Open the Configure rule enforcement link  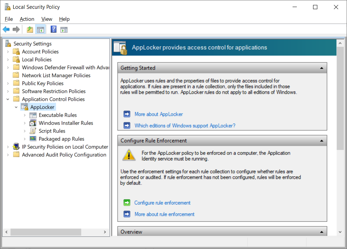click(x=162, y=203)
